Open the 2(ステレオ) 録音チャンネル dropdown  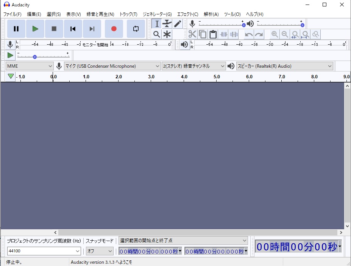click(193, 66)
